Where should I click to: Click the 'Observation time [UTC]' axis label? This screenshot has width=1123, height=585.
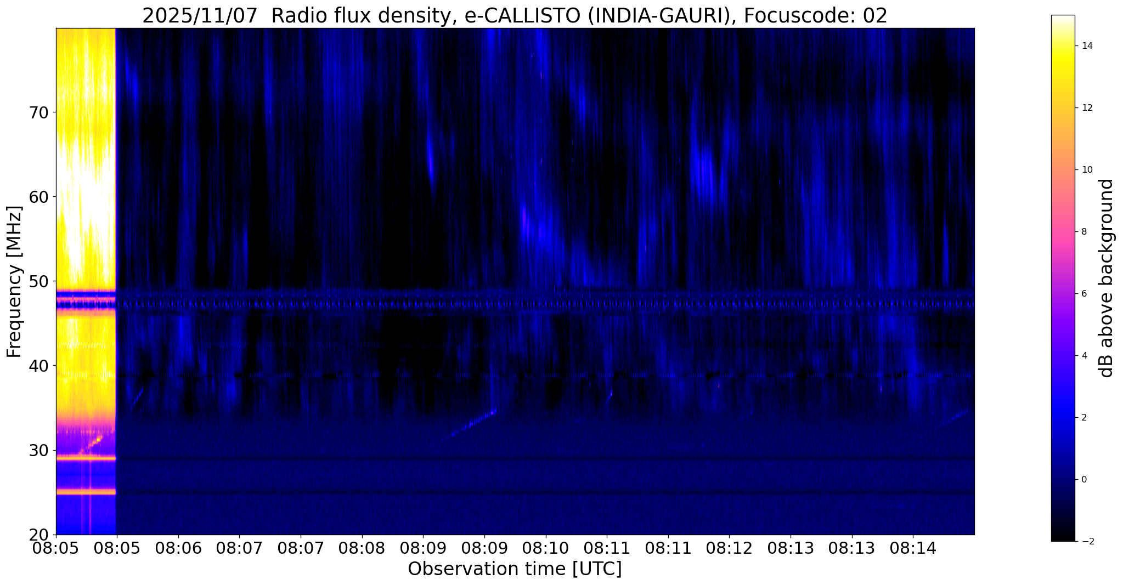[x=515, y=569]
